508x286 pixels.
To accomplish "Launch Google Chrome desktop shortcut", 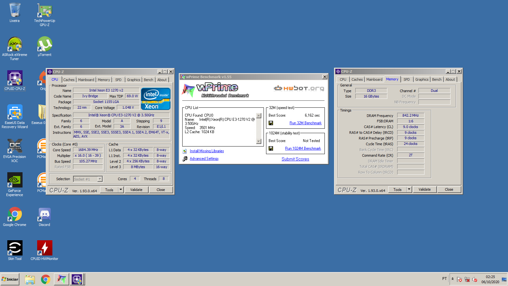I will coord(15,217).
